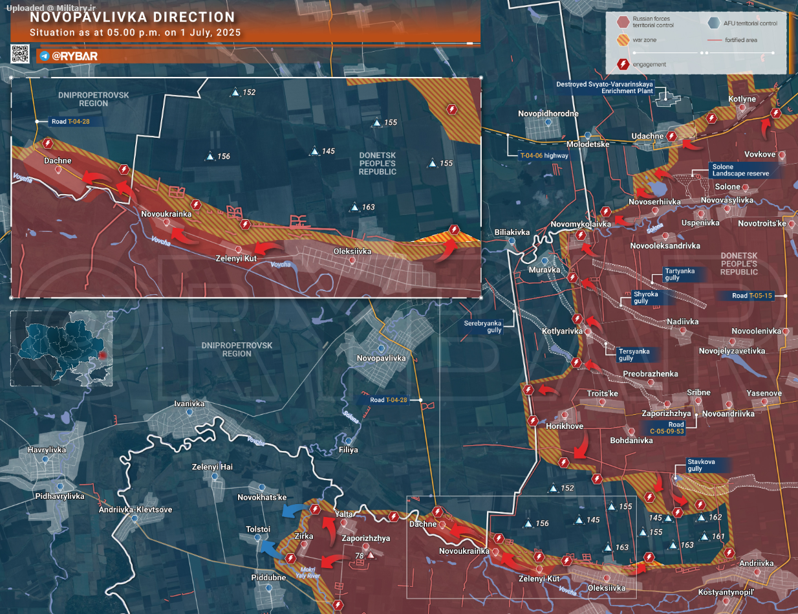The image size is (798, 614).
Task: Click the Novopavlivka town label
Action: [x=381, y=358]
